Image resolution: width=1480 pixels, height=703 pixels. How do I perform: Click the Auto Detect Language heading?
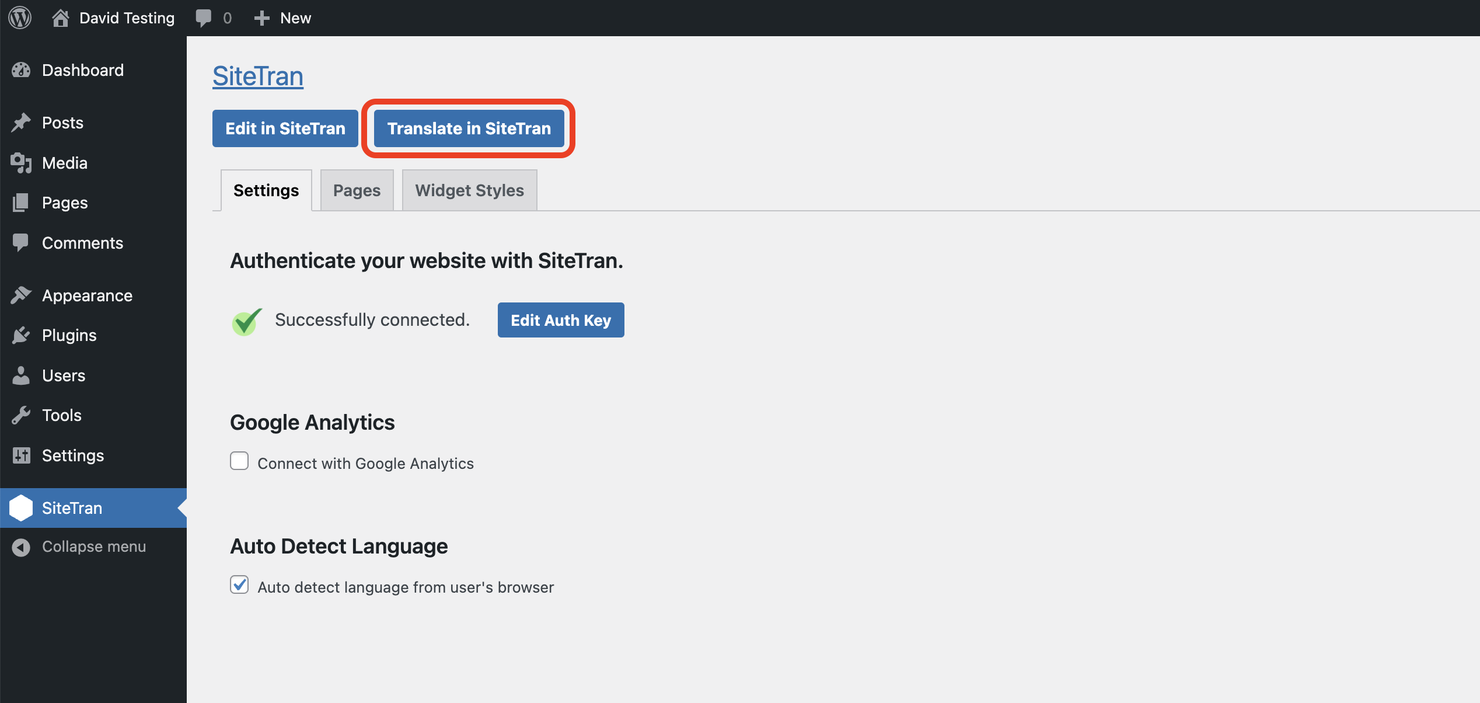[x=339, y=546]
